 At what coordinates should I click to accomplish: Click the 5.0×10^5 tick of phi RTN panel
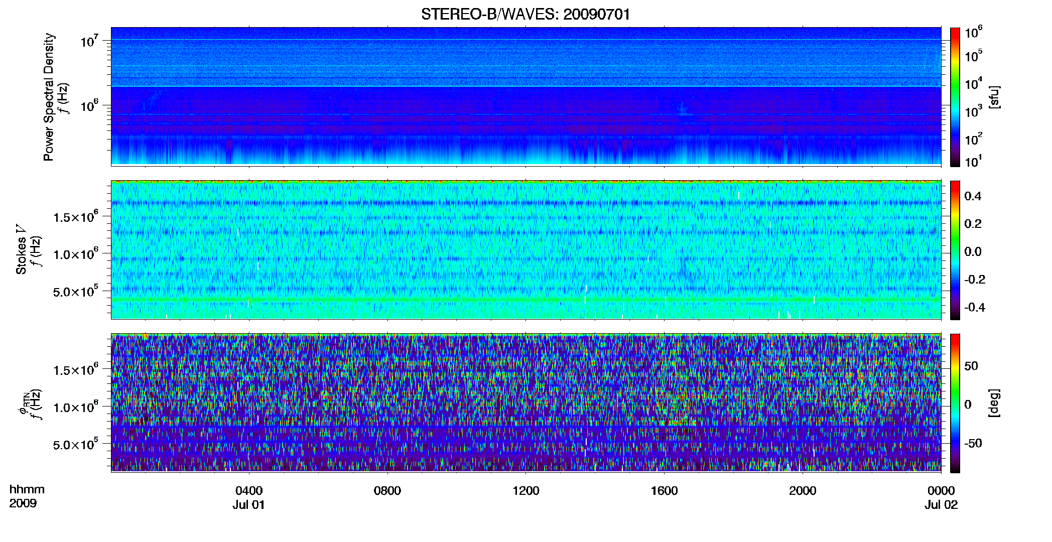[x=76, y=444]
